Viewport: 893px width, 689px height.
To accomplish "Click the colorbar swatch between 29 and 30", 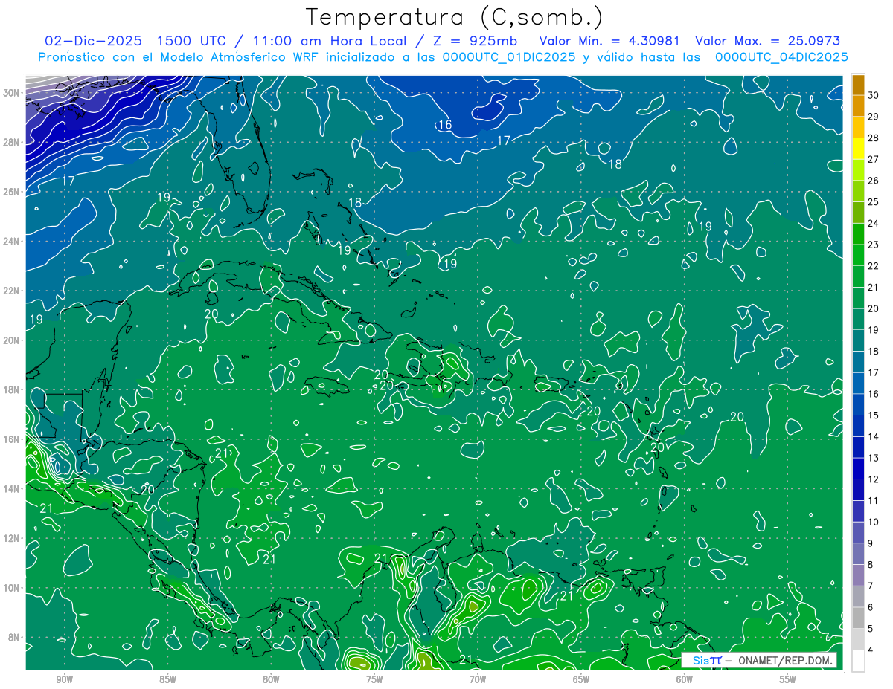I will click(858, 106).
